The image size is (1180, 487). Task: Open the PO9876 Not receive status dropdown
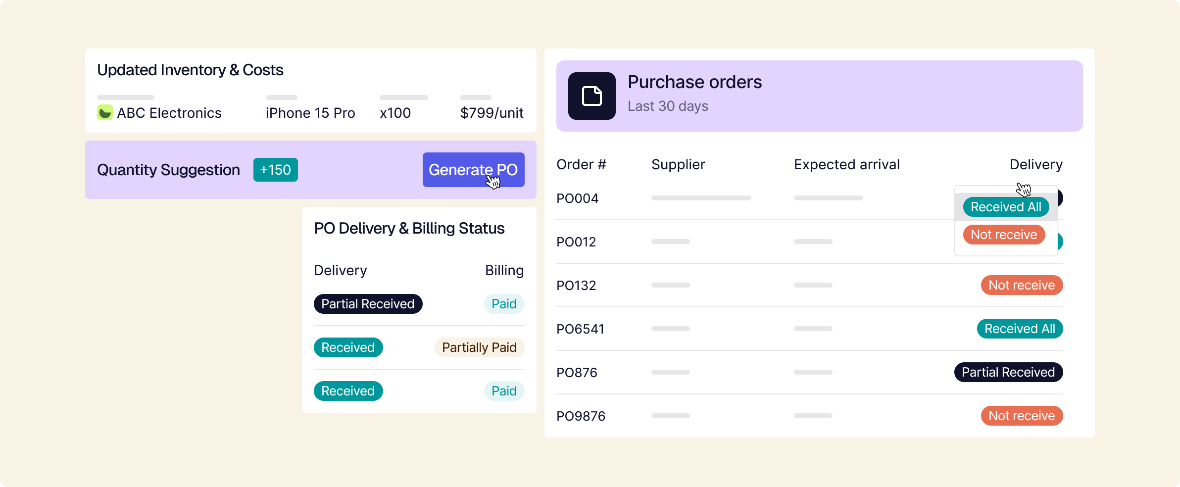pos(1021,416)
